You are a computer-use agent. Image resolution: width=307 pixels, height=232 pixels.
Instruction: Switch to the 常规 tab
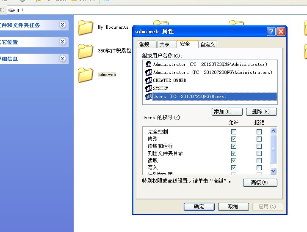144,44
